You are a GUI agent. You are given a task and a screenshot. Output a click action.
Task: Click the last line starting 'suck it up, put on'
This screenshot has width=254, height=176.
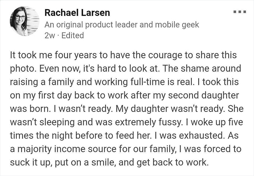coord(109,163)
